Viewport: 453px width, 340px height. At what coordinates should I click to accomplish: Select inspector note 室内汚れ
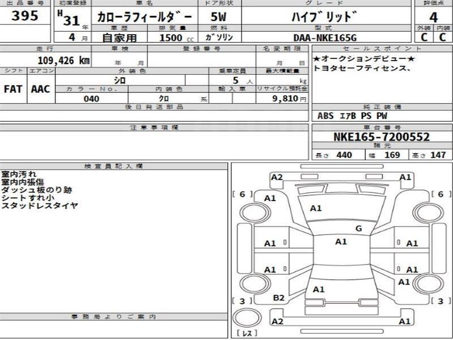pyautogui.click(x=19, y=175)
